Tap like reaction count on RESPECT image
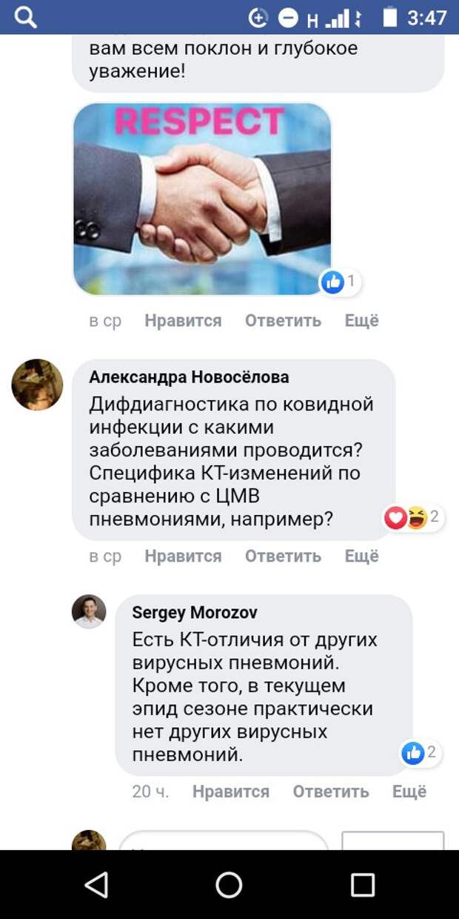459x919 pixels. [340, 282]
